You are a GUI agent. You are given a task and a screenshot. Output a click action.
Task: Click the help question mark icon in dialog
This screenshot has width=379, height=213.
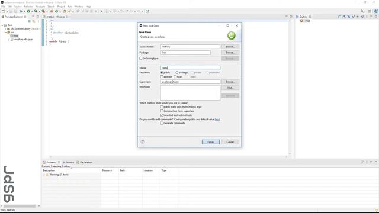pyautogui.click(x=143, y=142)
